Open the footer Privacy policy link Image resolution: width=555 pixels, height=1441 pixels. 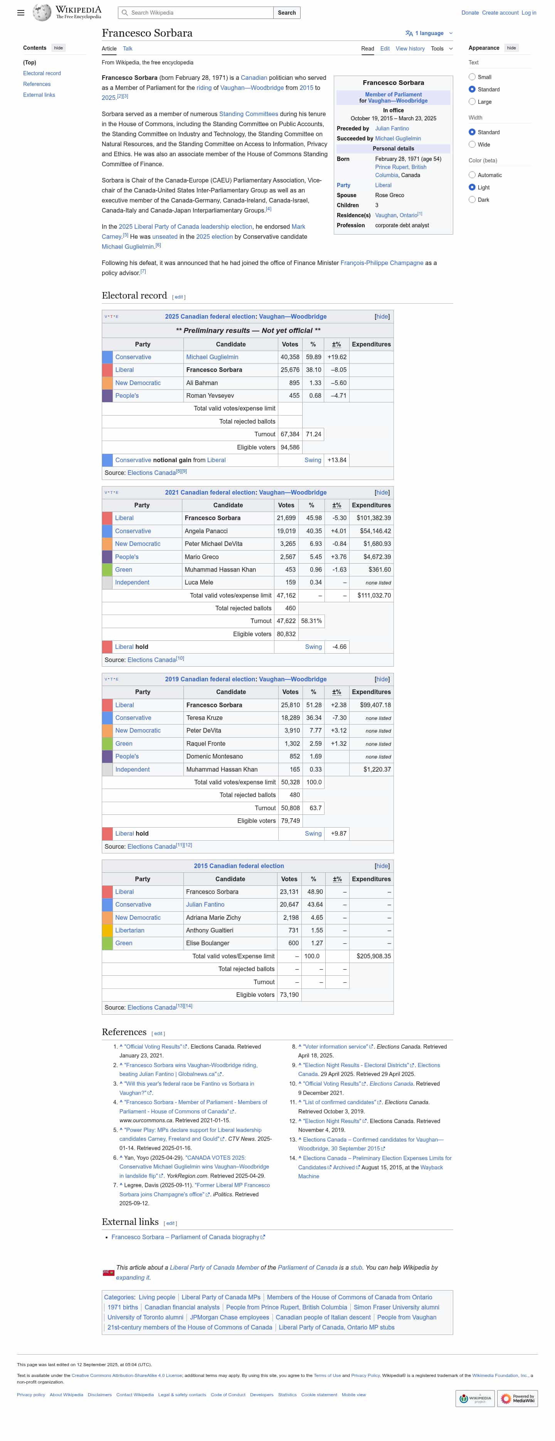pyautogui.click(x=31, y=1395)
